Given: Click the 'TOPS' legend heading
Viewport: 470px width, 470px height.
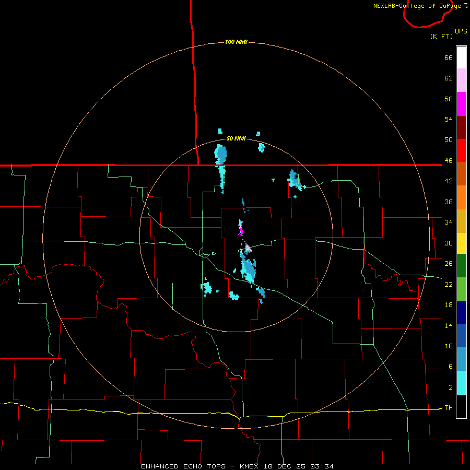Looking at the screenshot, I should click(459, 31).
